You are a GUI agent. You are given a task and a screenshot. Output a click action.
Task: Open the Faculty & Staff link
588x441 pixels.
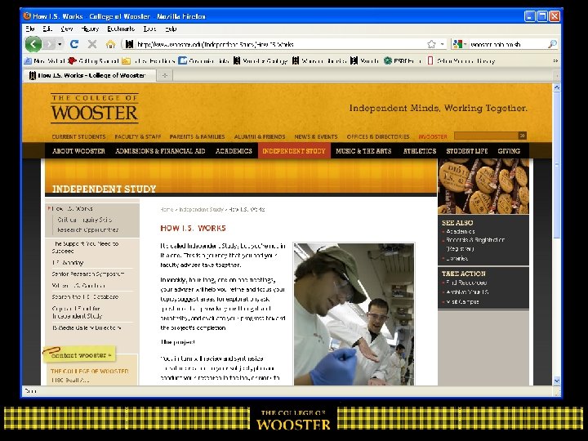click(138, 137)
